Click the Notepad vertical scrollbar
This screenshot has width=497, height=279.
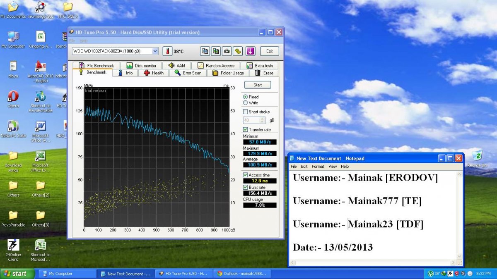[459, 215]
